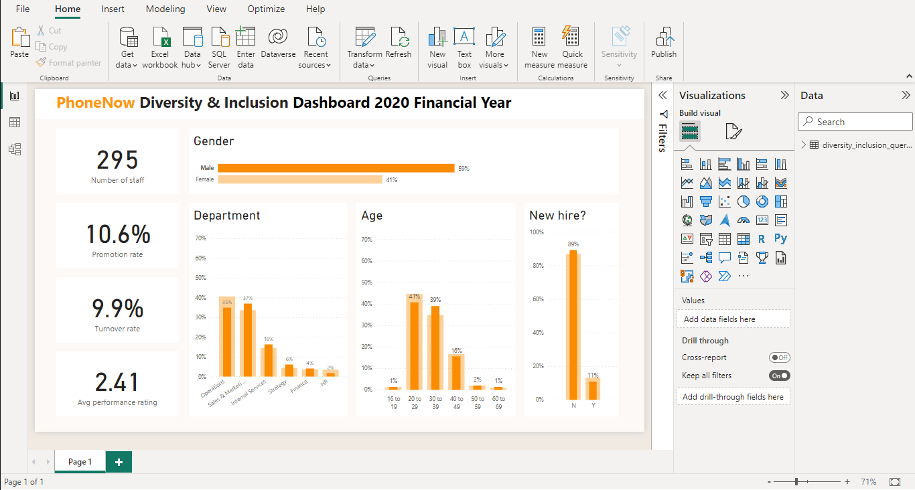Choose the Gauge visual
The image size is (915, 490).
point(743,220)
